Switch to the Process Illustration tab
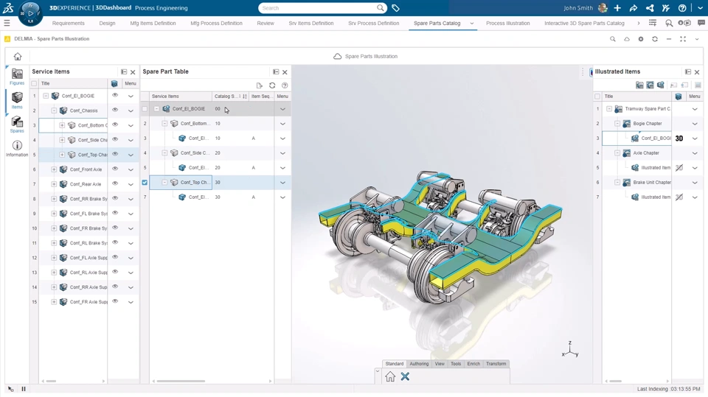The image size is (708, 397). point(508,23)
